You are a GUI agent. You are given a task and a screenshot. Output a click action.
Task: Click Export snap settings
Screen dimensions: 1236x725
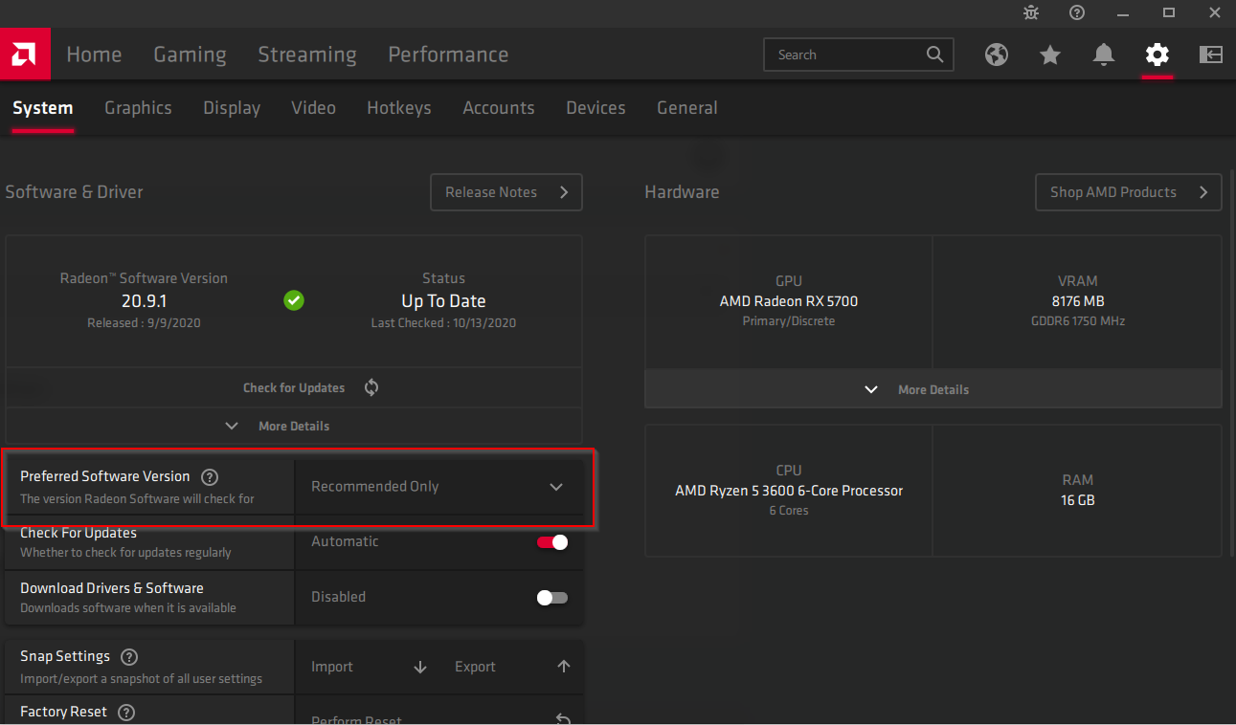click(512, 667)
